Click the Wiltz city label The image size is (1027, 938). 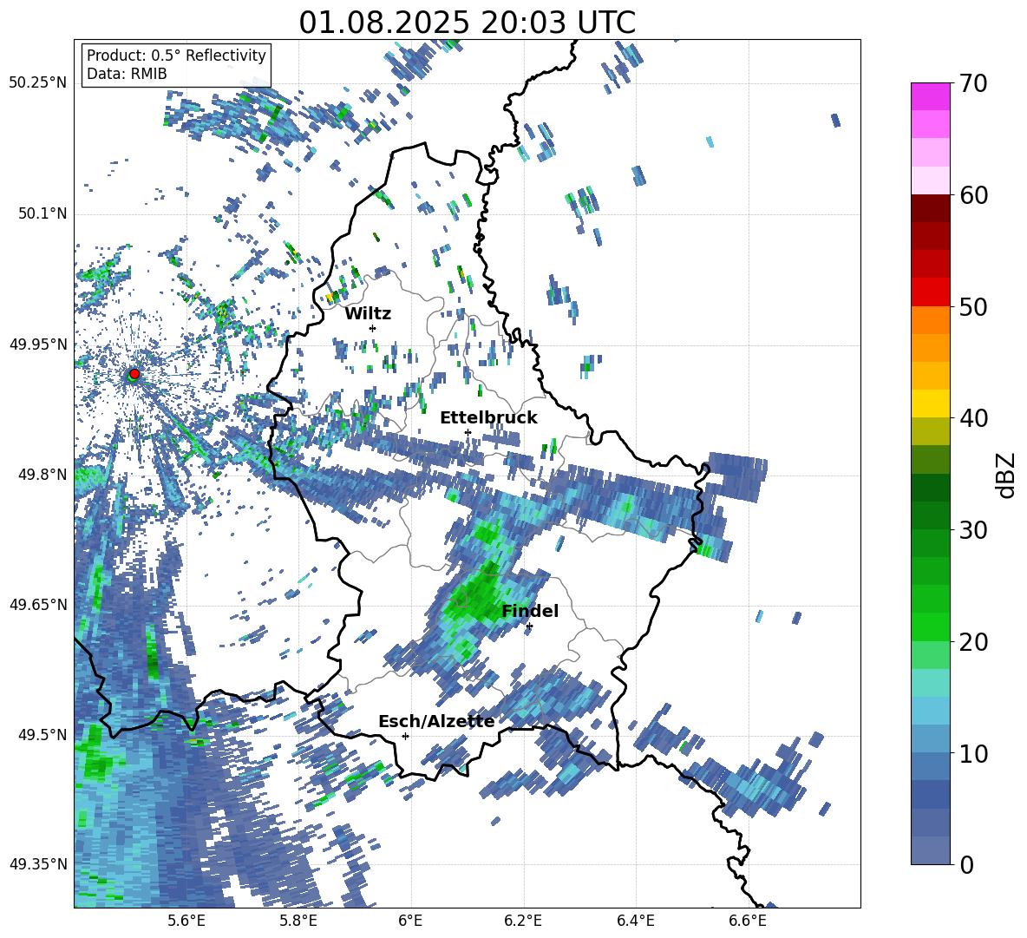368,314
